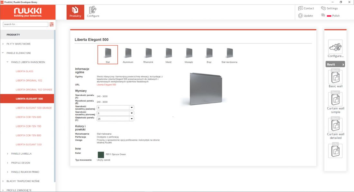
Task: Expand the Revit section header
Action: (x=335, y=64)
